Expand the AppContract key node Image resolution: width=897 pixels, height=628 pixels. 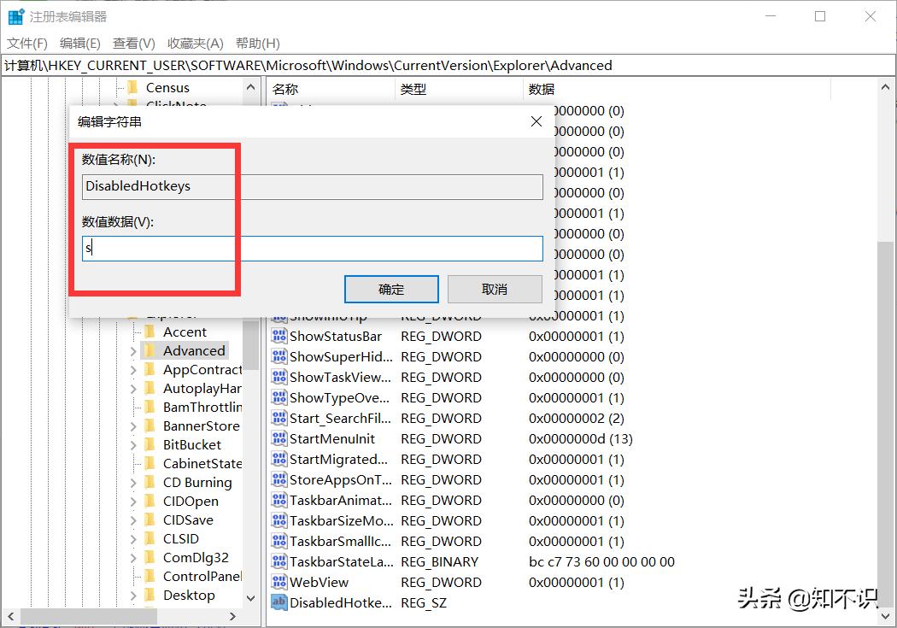pos(132,370)
